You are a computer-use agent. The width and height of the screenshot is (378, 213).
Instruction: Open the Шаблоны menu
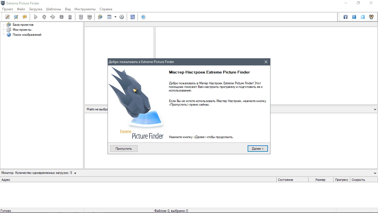pos(54,9)
